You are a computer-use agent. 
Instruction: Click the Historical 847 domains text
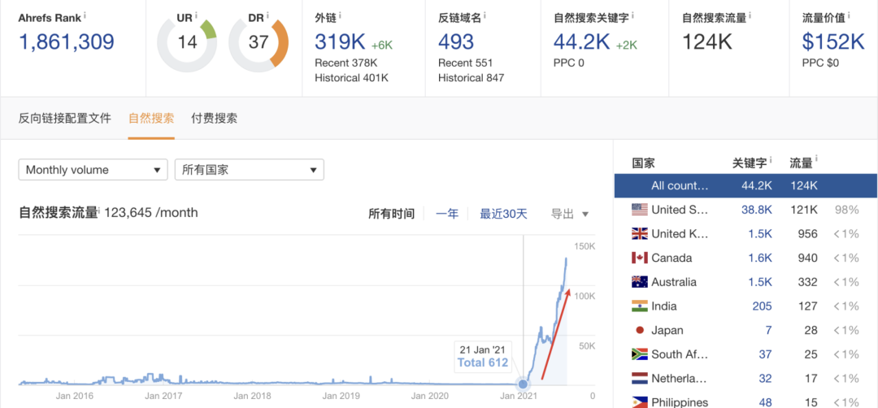[x=471, y=78]
